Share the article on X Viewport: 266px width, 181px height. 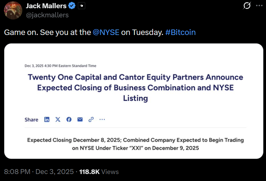coord(58,120)
